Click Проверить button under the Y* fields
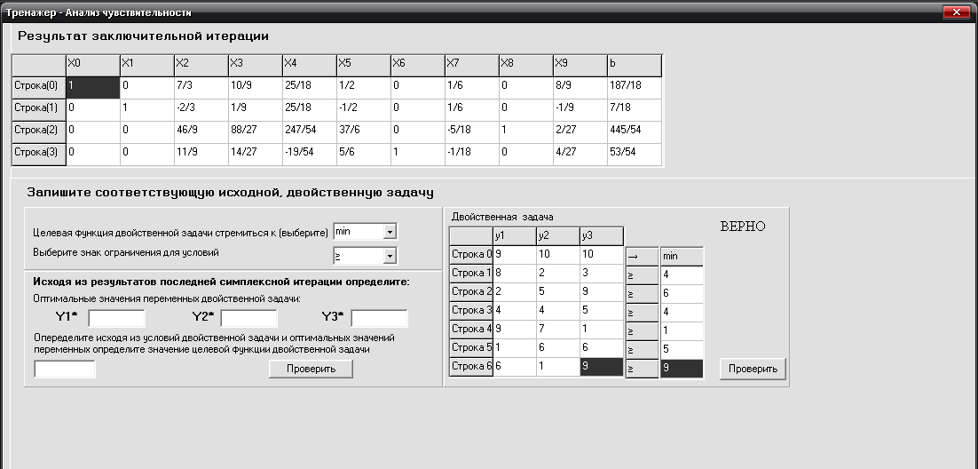The image size is (978, 469). point(311,370)
